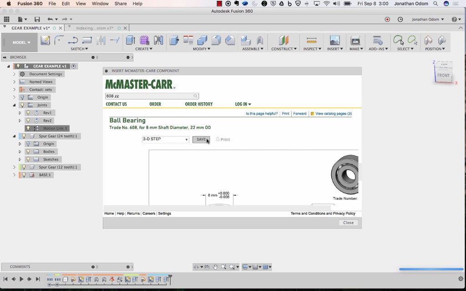The width and height of the screenshot is (466, 291).
Task: Switch to the Indexing...nism v7 tab
Action: pos(95,28)
